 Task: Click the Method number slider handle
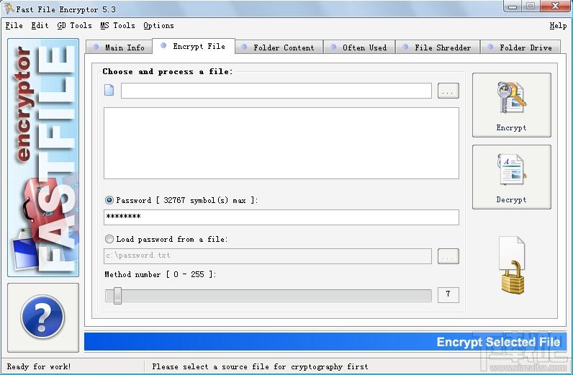point(117,295)
